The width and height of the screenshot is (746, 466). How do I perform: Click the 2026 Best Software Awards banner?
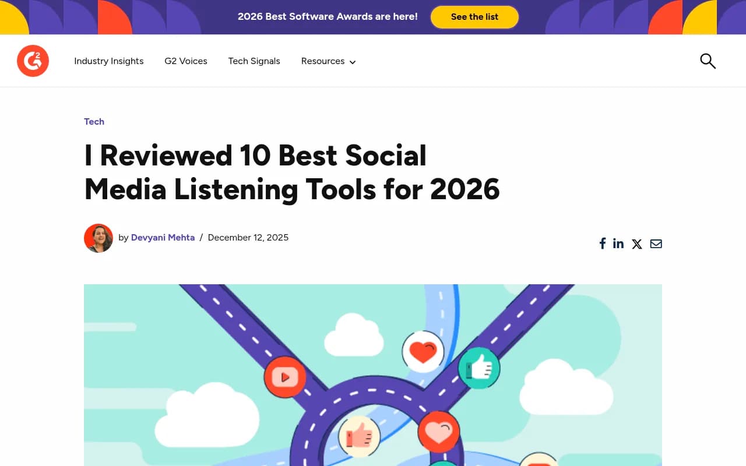328,16
